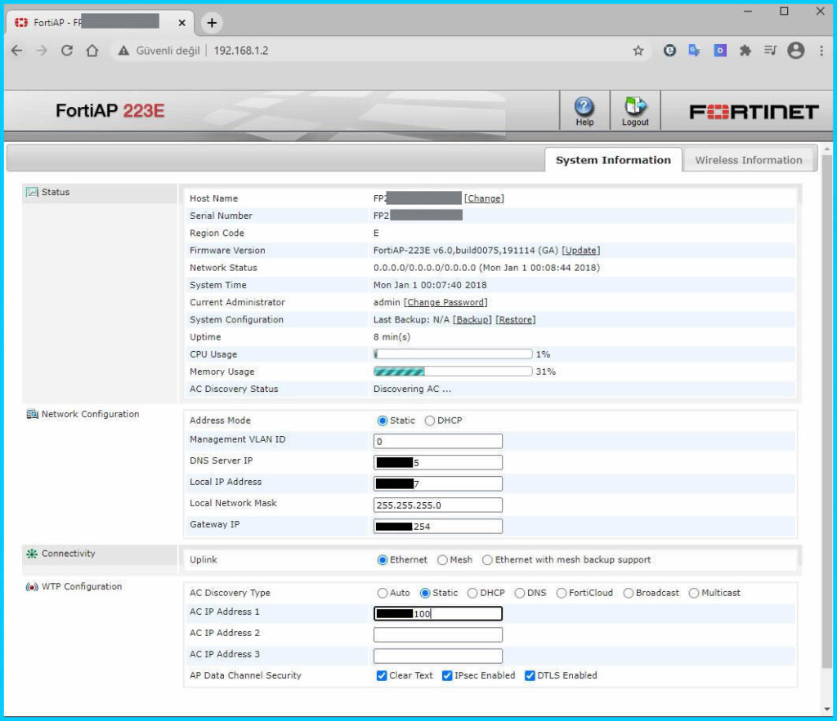Close the FortiAP browser tab
The image size is (837, 721).
(182, 22)
